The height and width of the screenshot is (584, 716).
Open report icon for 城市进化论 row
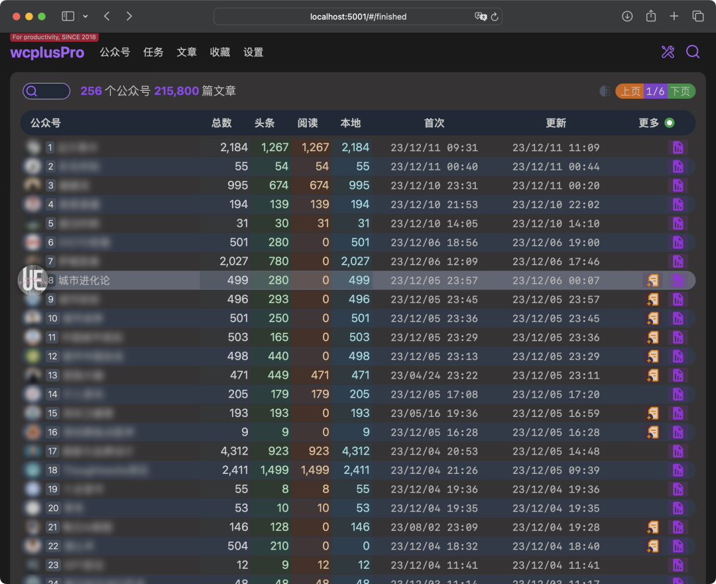[x=678, y=280]
